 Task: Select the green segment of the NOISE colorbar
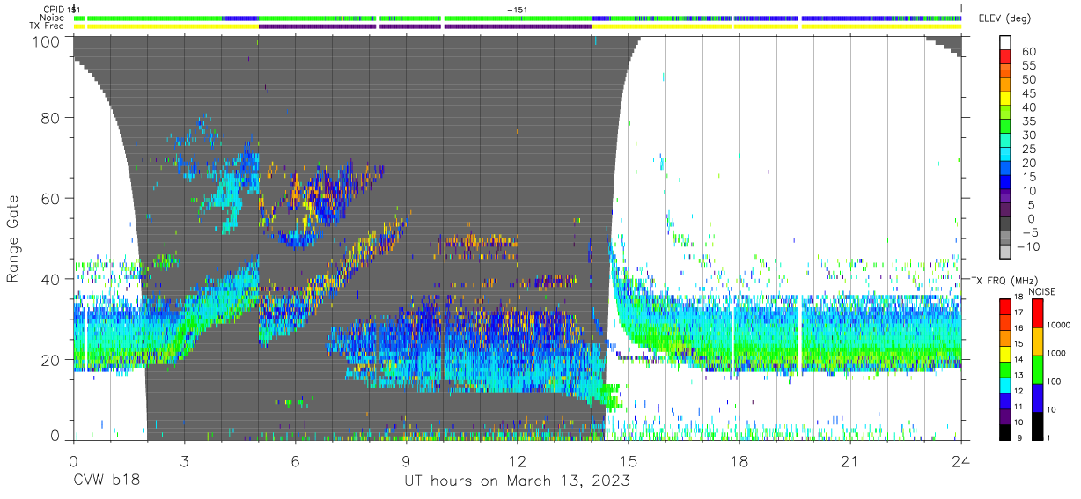click(x=1038, y=369)
